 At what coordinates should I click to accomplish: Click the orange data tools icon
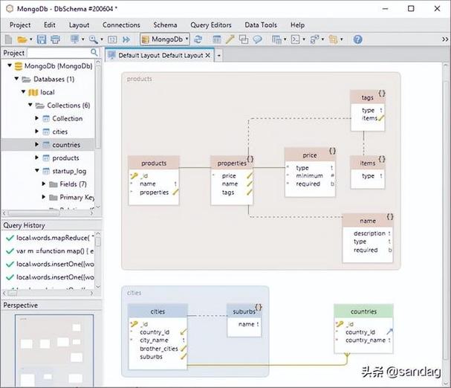coord(333,39)
